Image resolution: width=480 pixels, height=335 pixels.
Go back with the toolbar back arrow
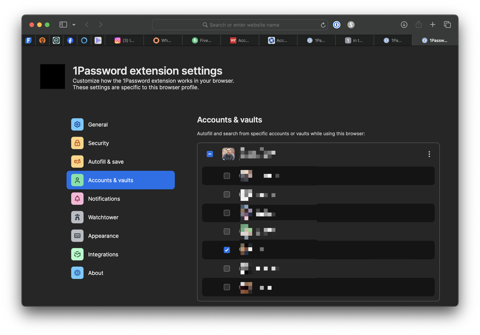pos(87,24)
